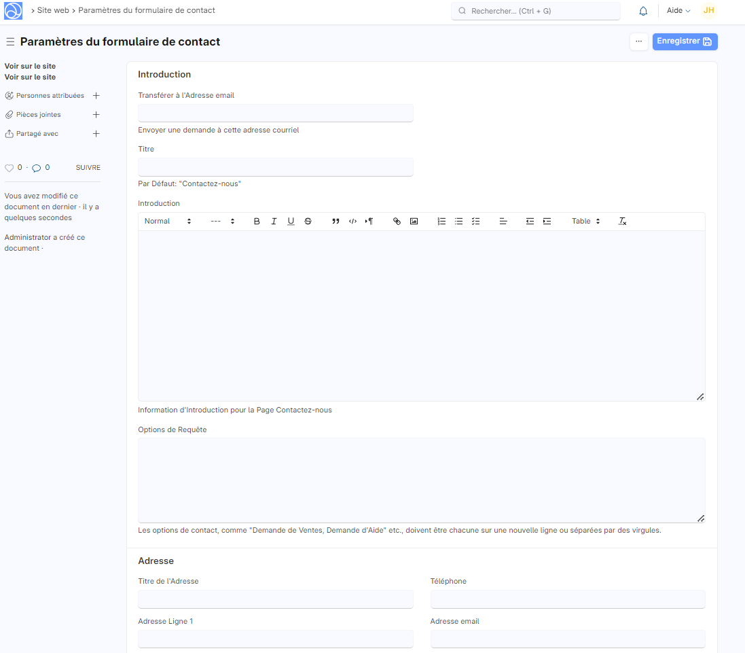
Task: Apply strikethrough formatting in the editor
Action: (308, 222)
